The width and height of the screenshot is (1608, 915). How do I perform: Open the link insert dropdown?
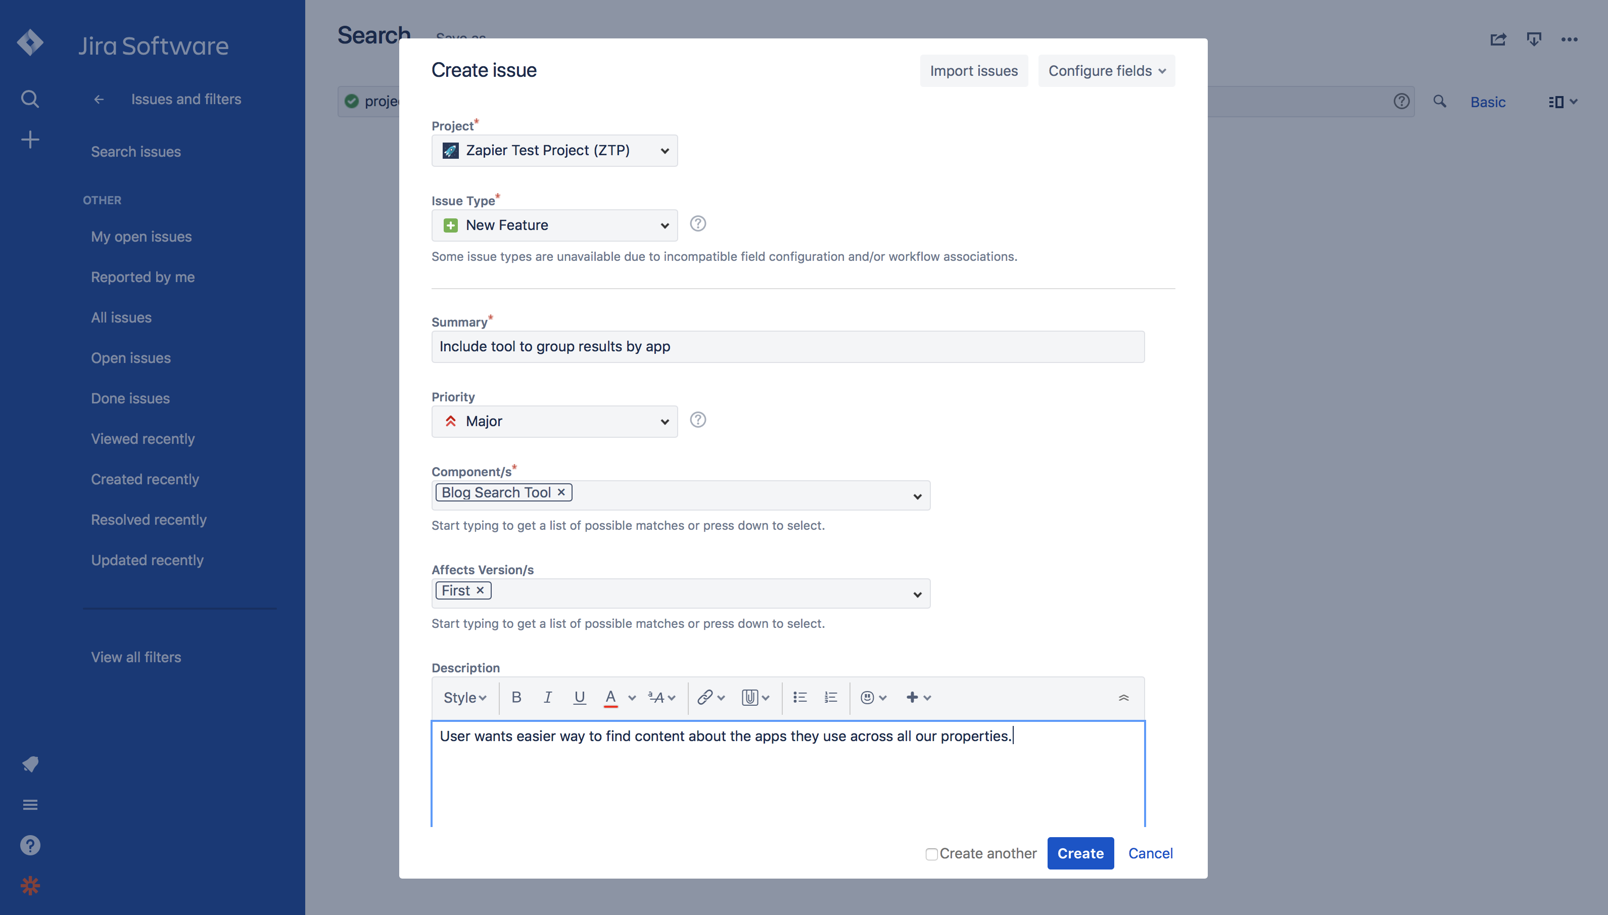711,698
